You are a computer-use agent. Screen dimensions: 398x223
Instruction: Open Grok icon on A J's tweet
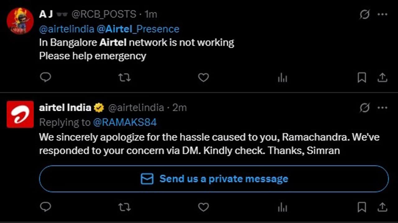364,15
